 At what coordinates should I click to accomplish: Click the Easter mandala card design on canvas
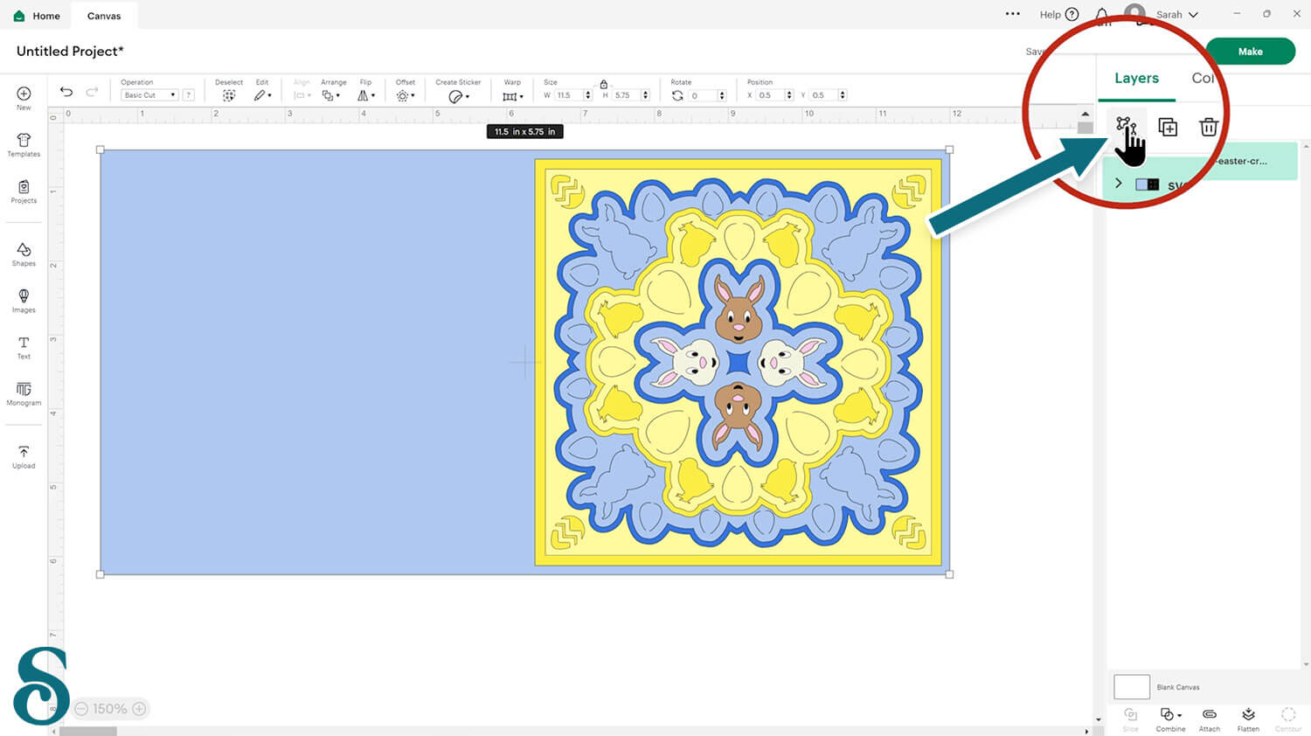(x=739, y=362)
